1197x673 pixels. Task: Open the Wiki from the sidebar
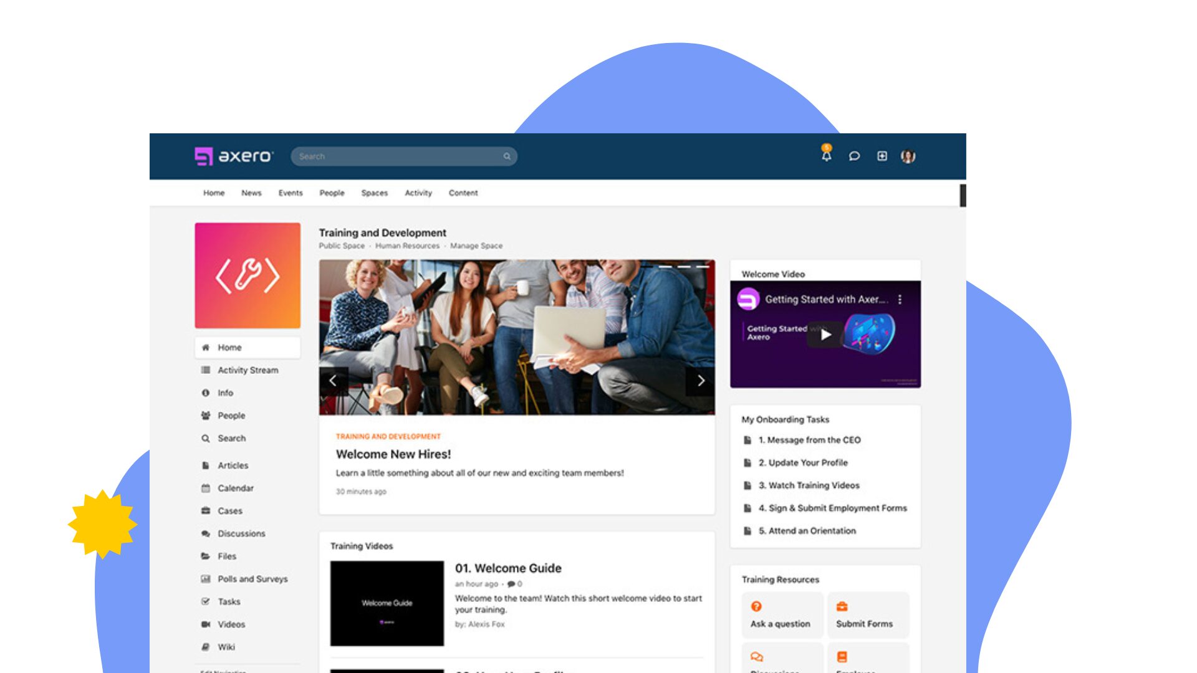pos(226,647)
